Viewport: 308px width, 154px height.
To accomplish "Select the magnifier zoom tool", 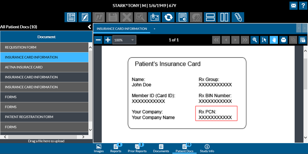I will coord(255,40).
